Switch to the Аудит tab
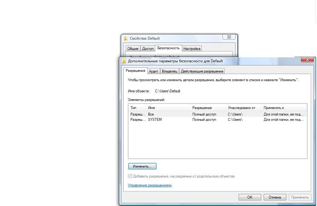317x206 pixels. [x=153, y=71]
